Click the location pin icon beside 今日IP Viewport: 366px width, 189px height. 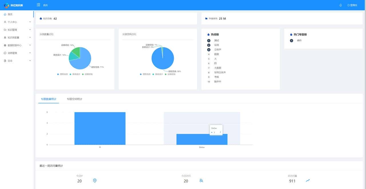(95, 180)
